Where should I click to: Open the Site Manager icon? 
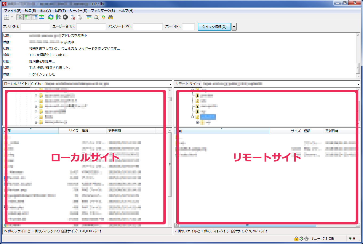point(6,17)
